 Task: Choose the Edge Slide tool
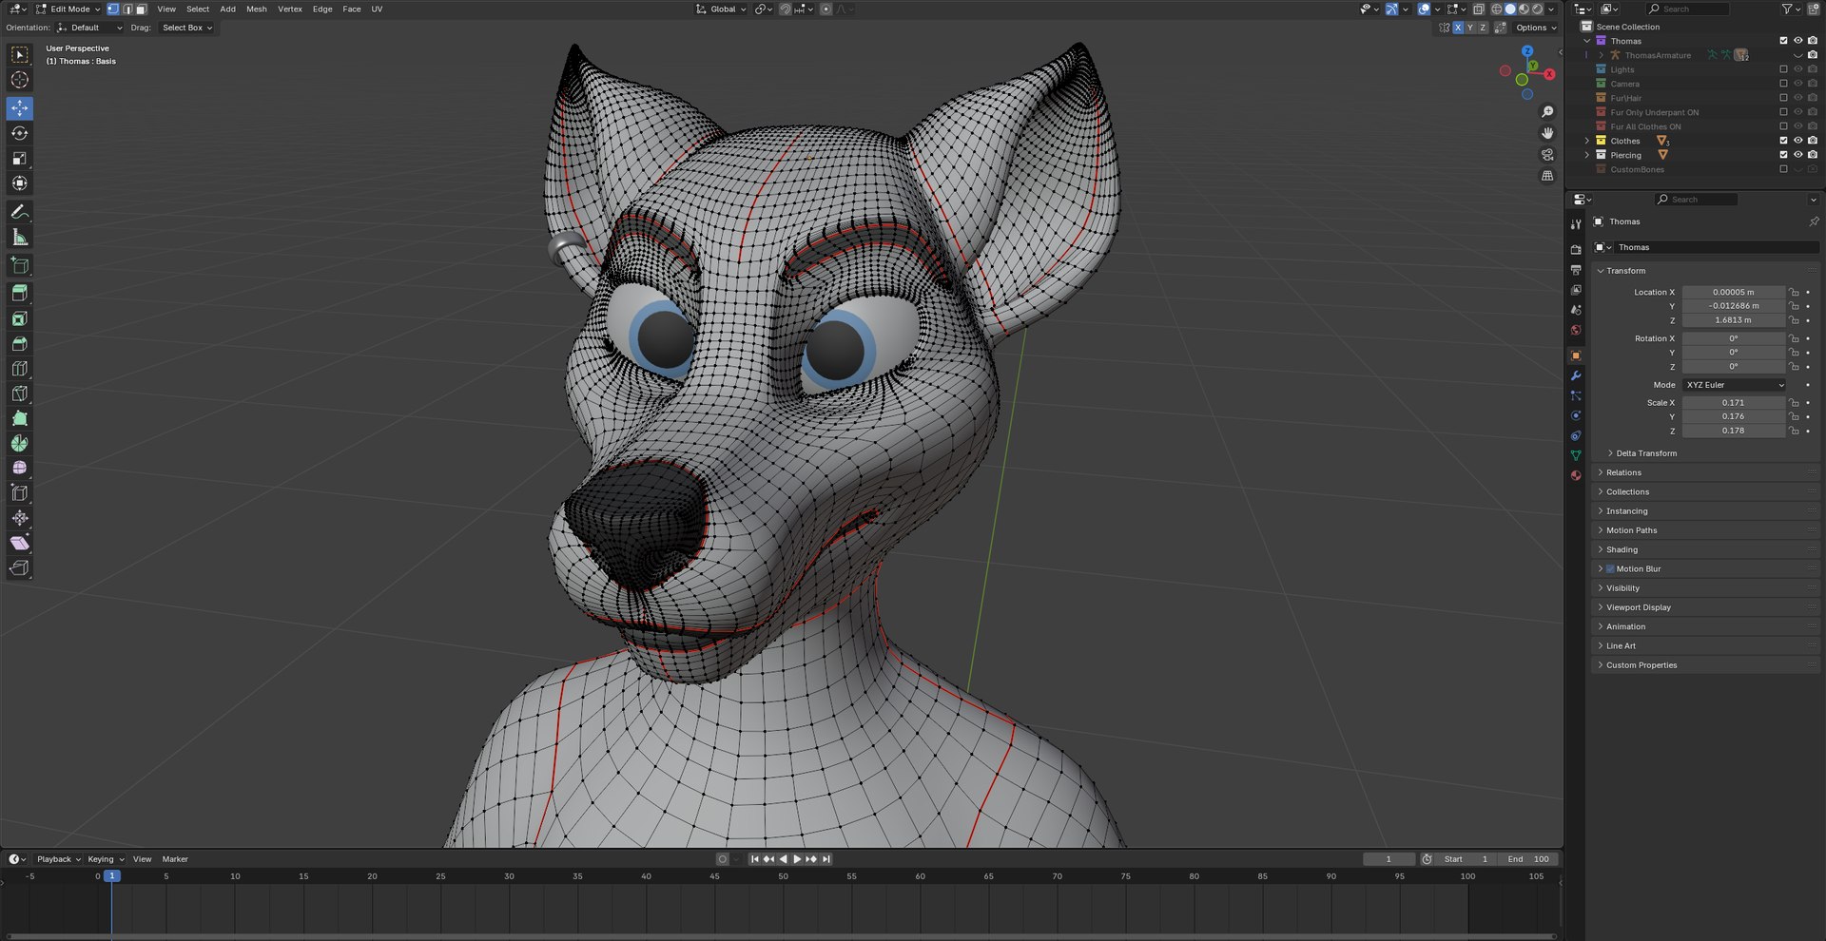tap(20, 492)
